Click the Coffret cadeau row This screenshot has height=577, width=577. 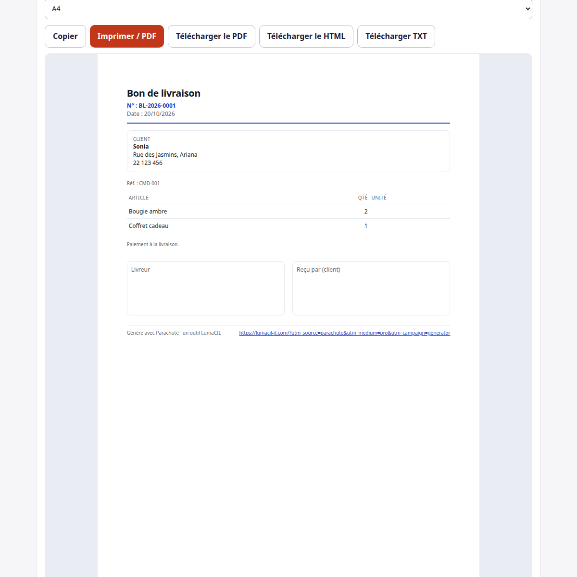click(x=288, y=226)
